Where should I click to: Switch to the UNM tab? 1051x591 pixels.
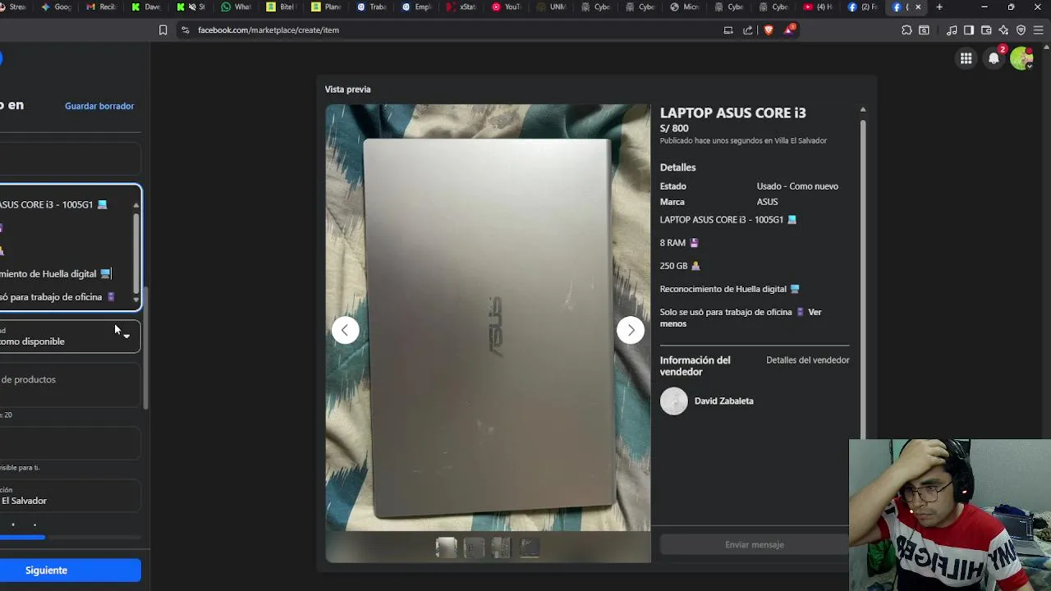click(551, 7)
